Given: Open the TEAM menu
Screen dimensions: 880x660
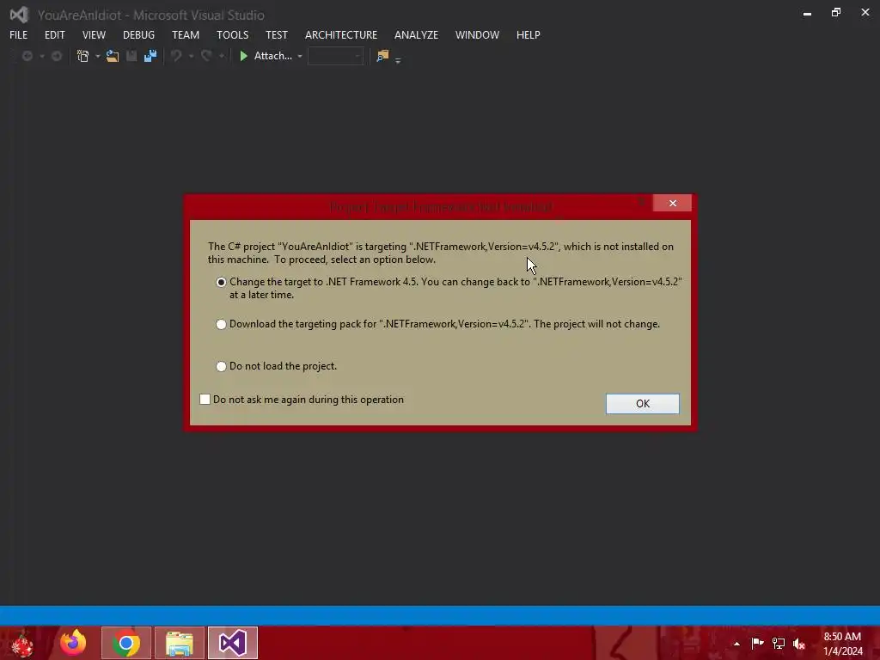Looking at the screenshot, I should pyautogui.click(x=186, y=34).
